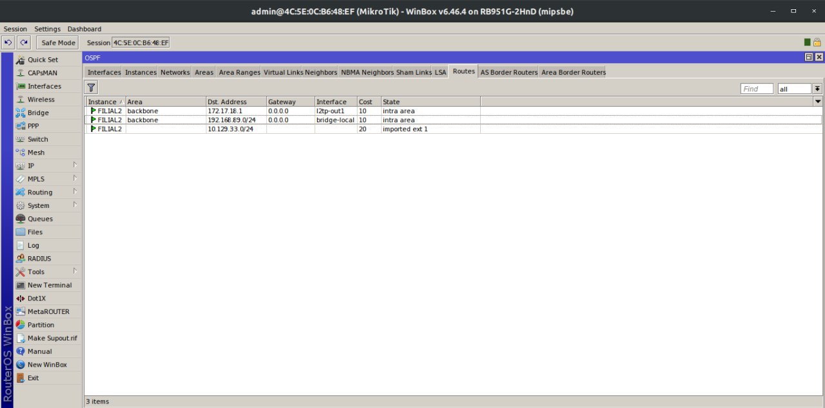This screenshot has width=825, height=408.
Task: Toggle Safe Mode
Action: click(58, 42)
